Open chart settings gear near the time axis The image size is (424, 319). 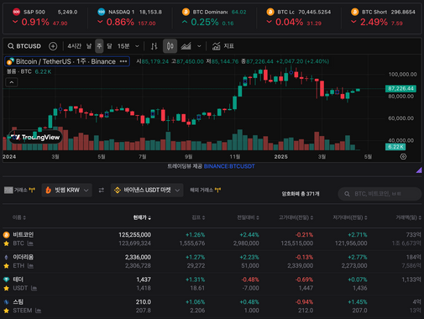pyautogui.click(x=403, y=157)
